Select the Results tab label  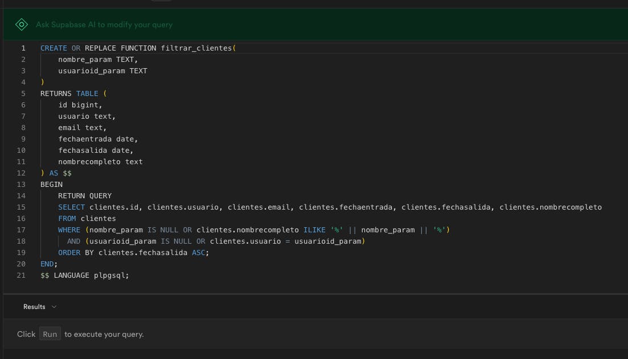click(x=34, y=307)
